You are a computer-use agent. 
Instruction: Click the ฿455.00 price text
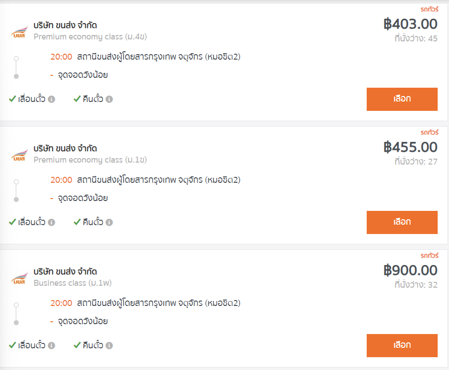411,147
